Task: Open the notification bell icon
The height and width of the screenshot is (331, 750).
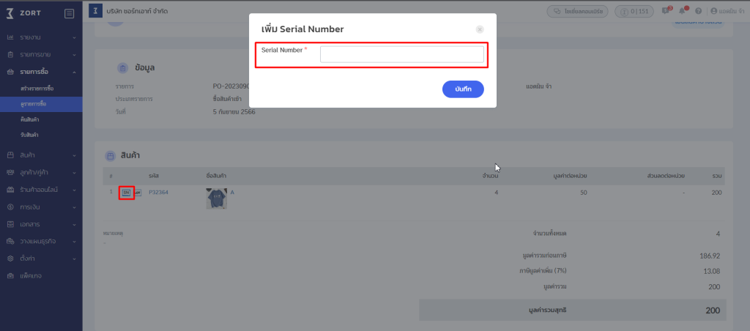Action: 682,12
